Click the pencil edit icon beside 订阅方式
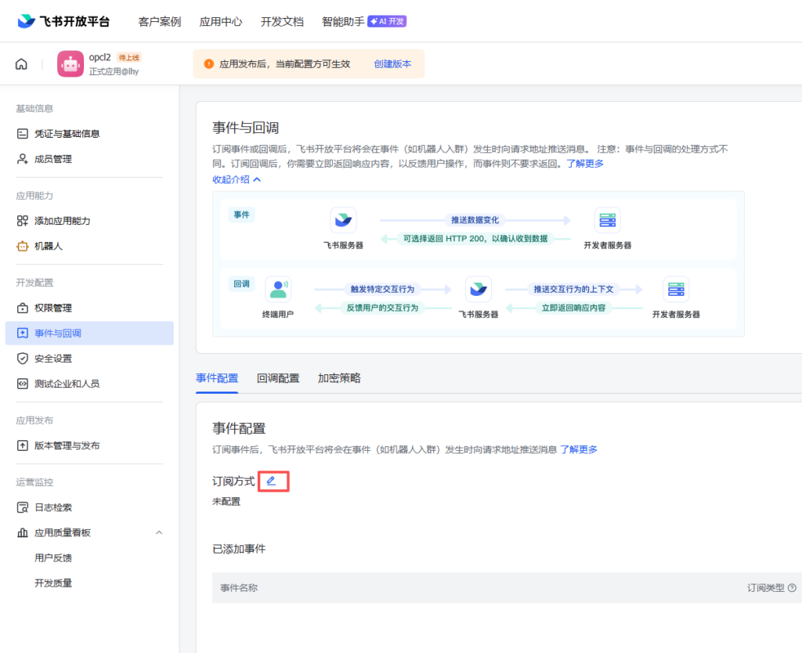 (x=272, y=481)
